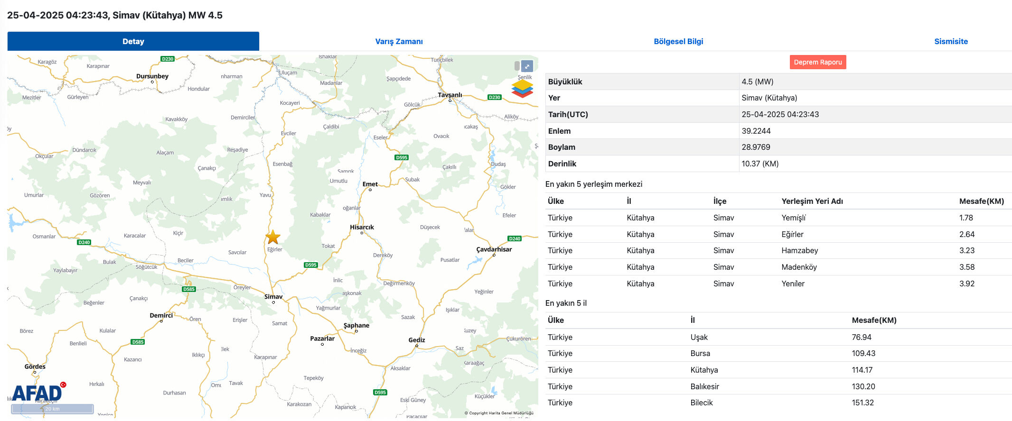The height and width of the screenshot is (421, 1012).
Task: Click the AFAD logo on map
Action: [38, 393]
